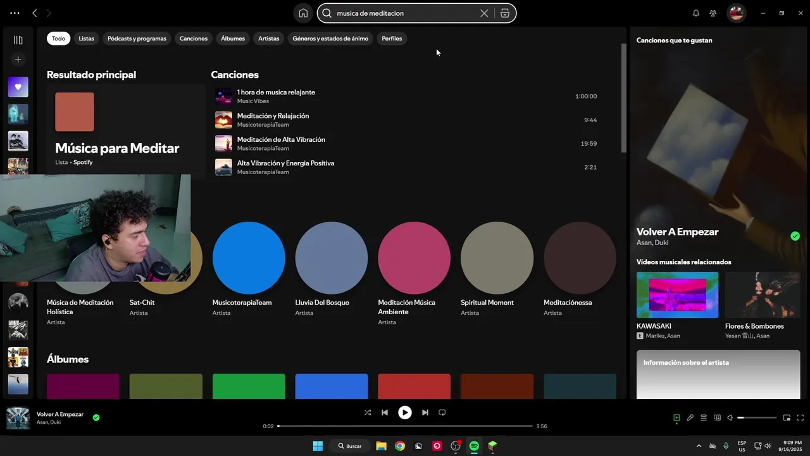Open the Flores & Bombones music video
The image size is (810, 456).
tap(763, 295)
